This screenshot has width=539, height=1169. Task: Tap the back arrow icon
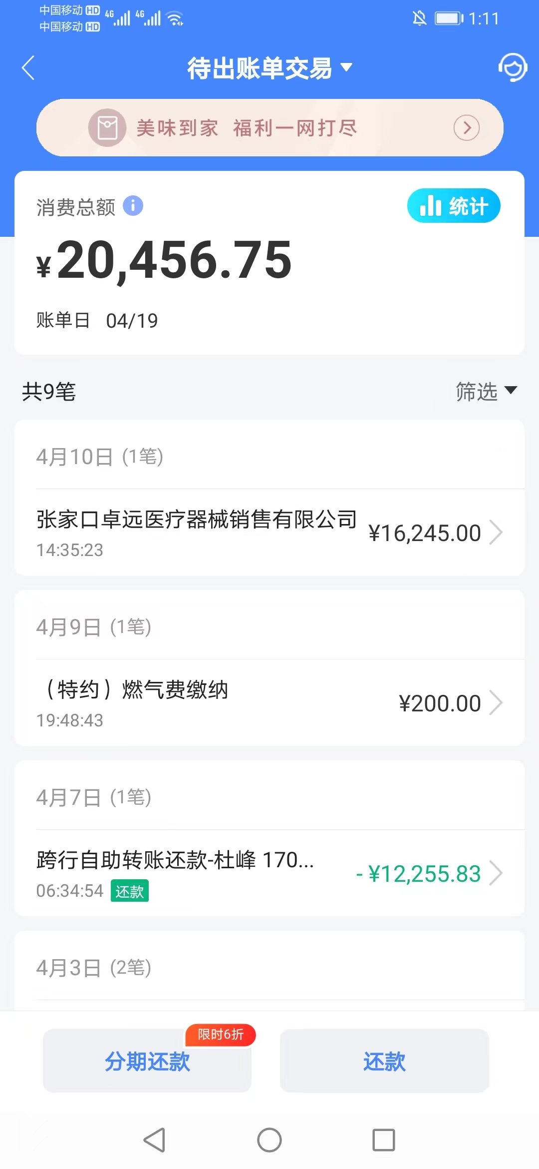coord(28,68)
